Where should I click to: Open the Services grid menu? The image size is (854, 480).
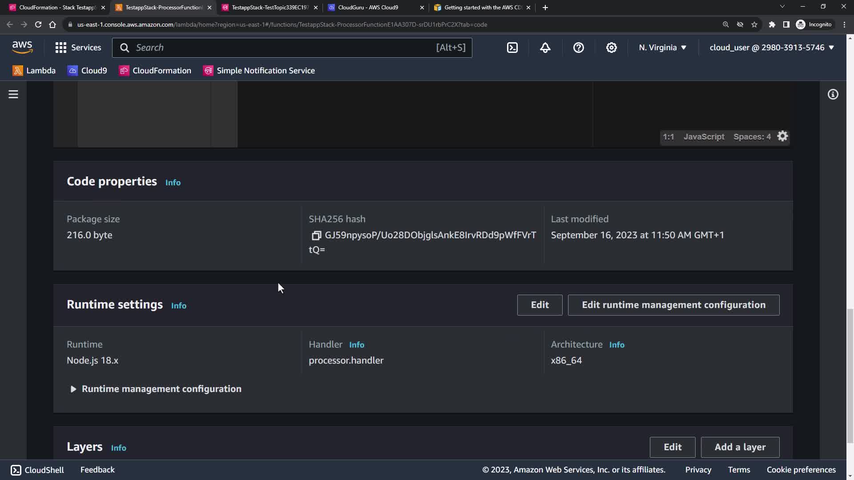[x=78, y=48]
